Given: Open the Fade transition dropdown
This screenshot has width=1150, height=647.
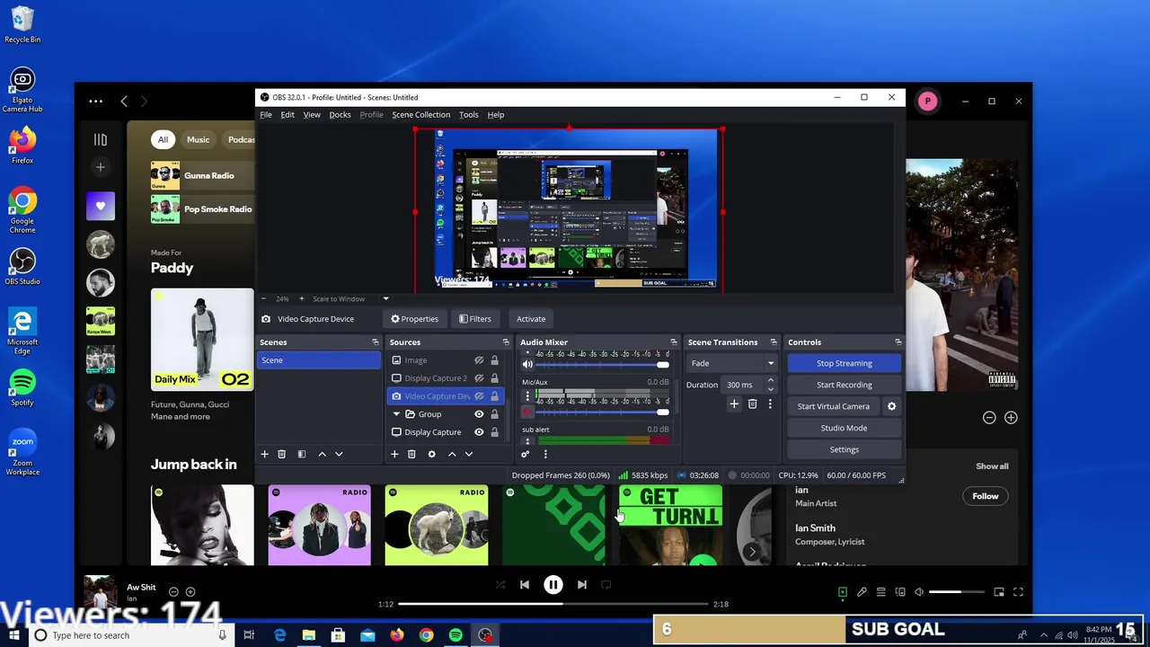Looking at the screenshot, I should [732, 363].
